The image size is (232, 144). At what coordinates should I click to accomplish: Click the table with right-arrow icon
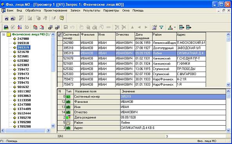[x=182, y=27]
